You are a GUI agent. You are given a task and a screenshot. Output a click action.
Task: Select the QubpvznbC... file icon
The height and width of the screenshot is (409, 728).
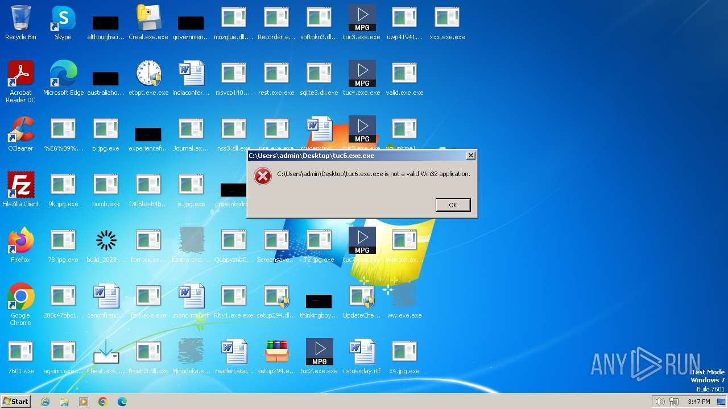pos(234,240)
